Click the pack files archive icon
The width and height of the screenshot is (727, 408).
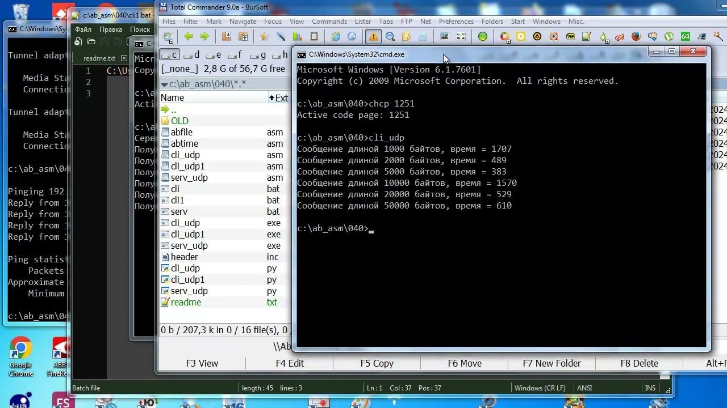[227, 36]
